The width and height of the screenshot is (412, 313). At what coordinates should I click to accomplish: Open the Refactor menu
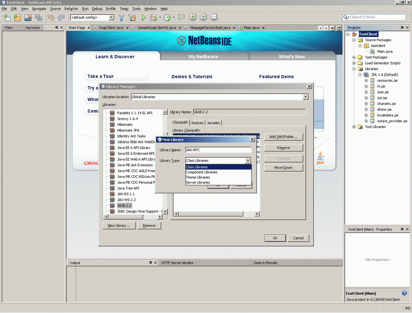tap(71, 9)
